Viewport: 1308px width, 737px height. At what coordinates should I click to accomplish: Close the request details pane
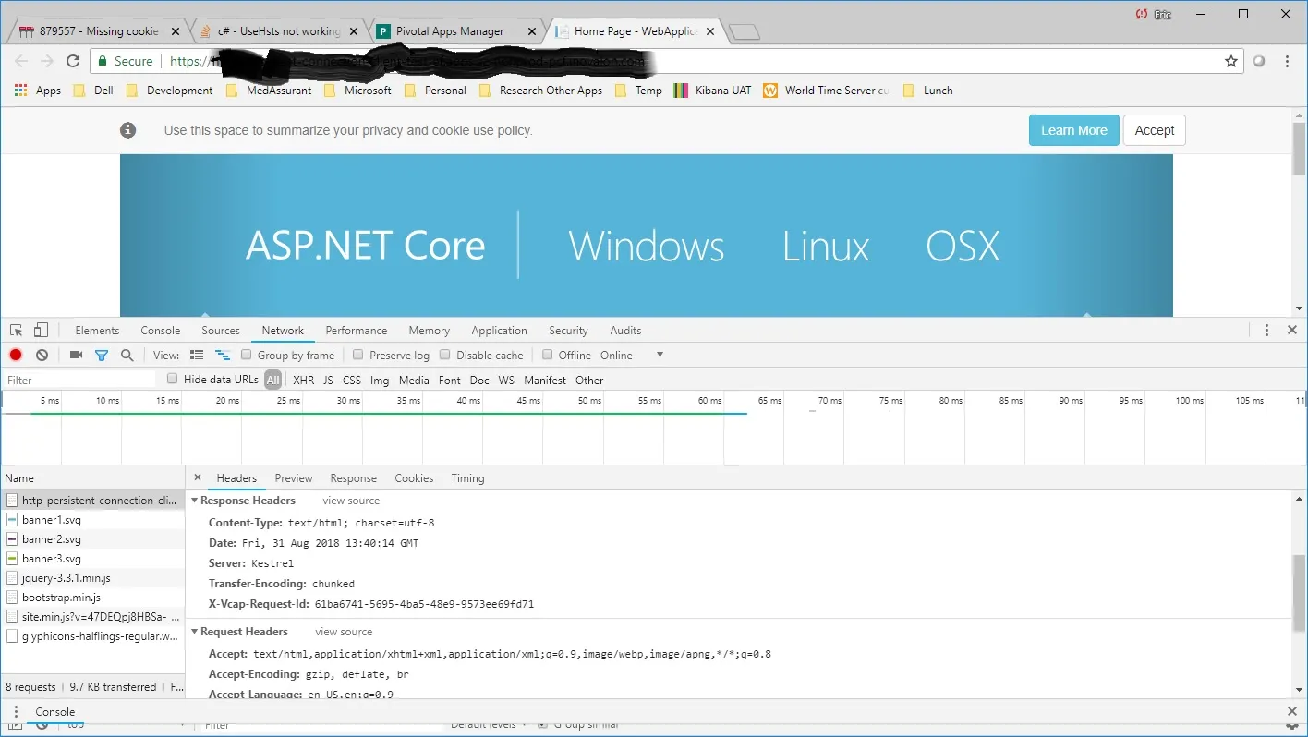(198, 477)
